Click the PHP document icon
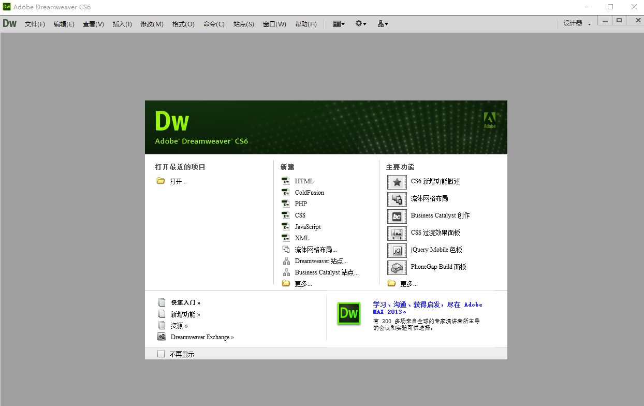 pyautogui.click(x=286, y=204)
